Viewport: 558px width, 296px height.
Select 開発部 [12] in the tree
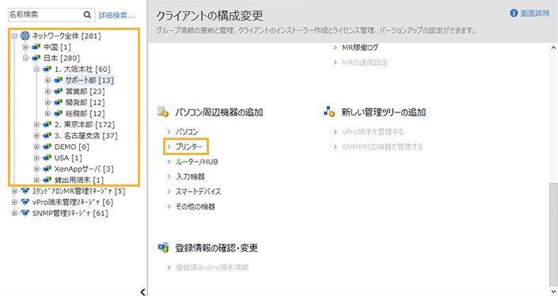click(85, 102)
